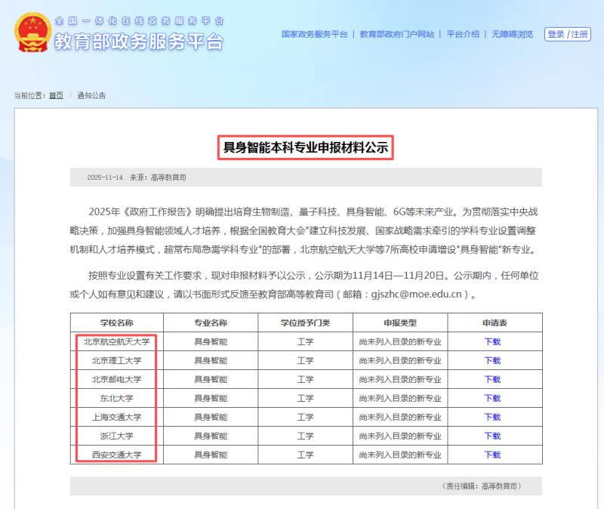Go to 平台介绍 page

462,35
